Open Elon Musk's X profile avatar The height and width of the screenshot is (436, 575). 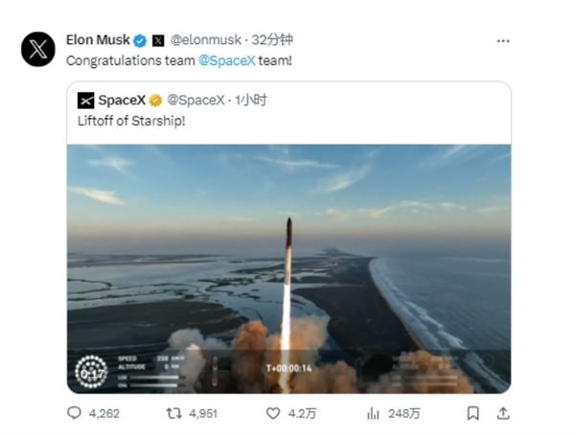point(38,49)
